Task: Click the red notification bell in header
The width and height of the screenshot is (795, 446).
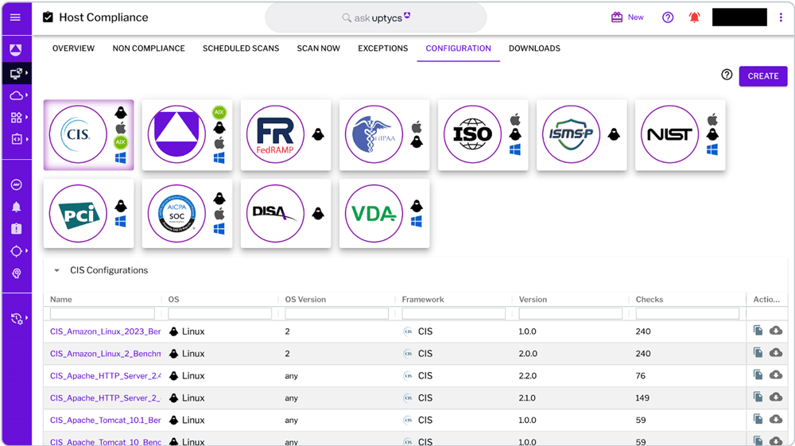Action: (694, 17)
